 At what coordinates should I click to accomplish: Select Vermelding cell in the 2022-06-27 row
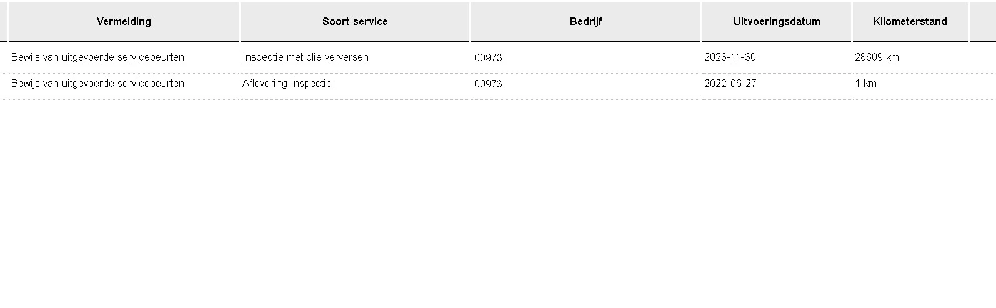pyautogui.click(x=97, y=84)
